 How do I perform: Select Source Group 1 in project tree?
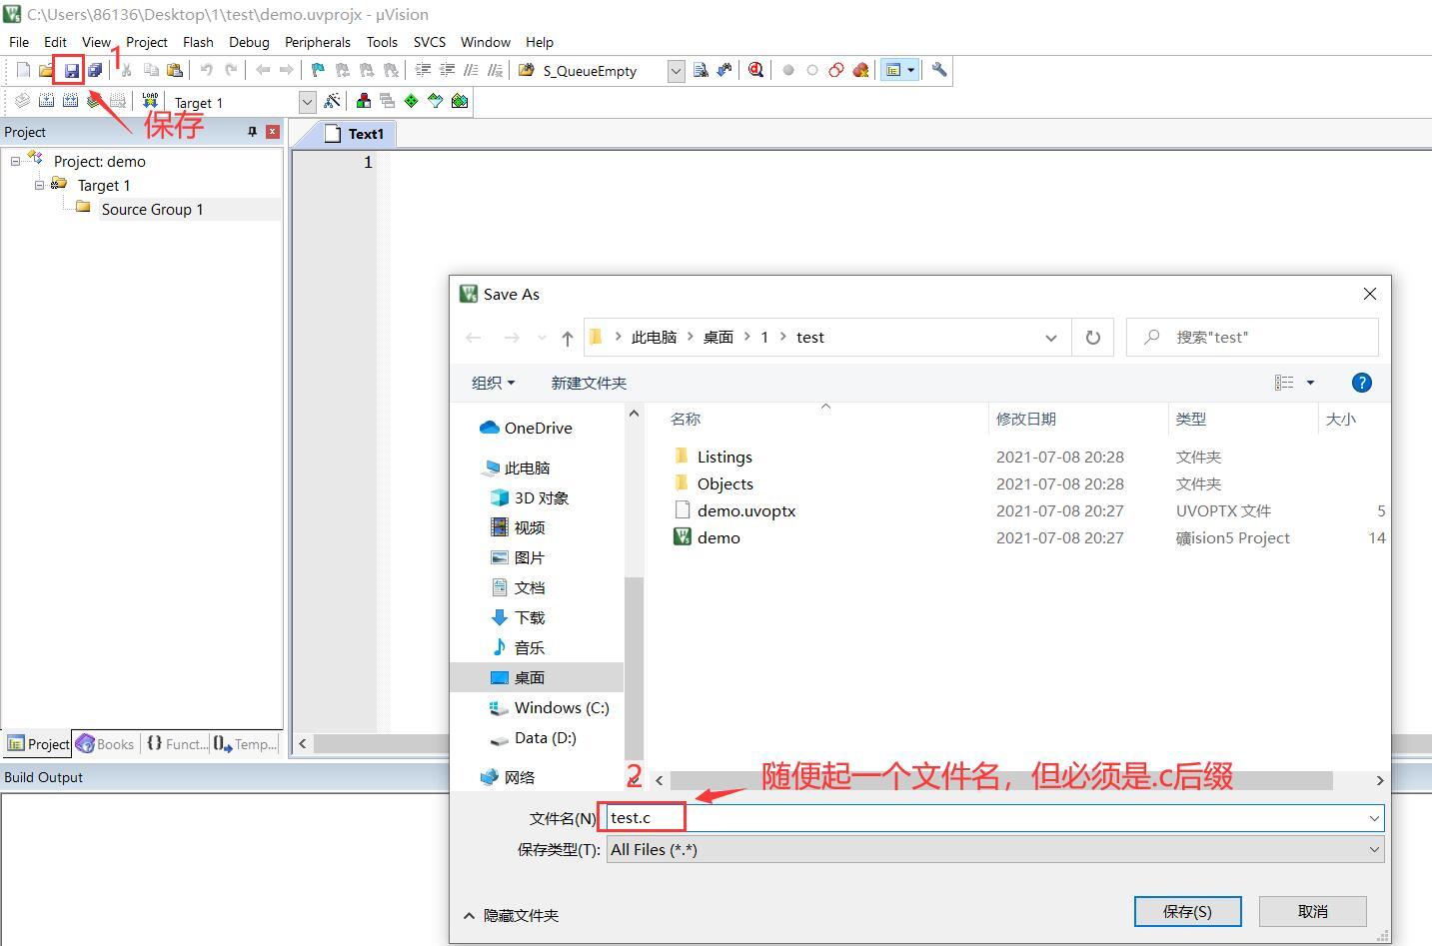[x=152, y=209]
